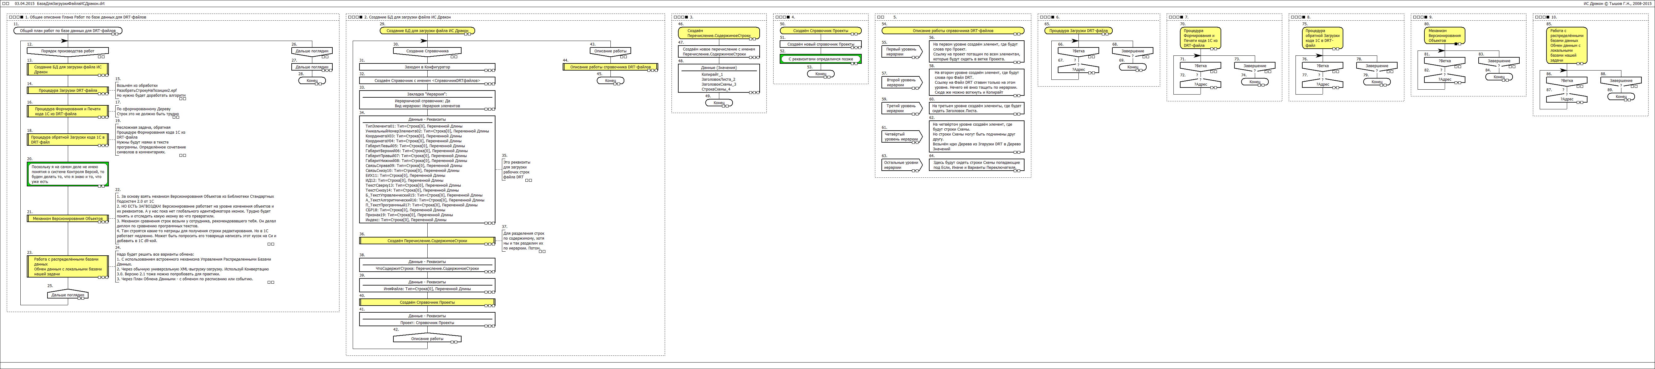1655x369 pixels.
Task: Click 'Конец' terminator numbered 49
Action: click(x=719, y=103)
